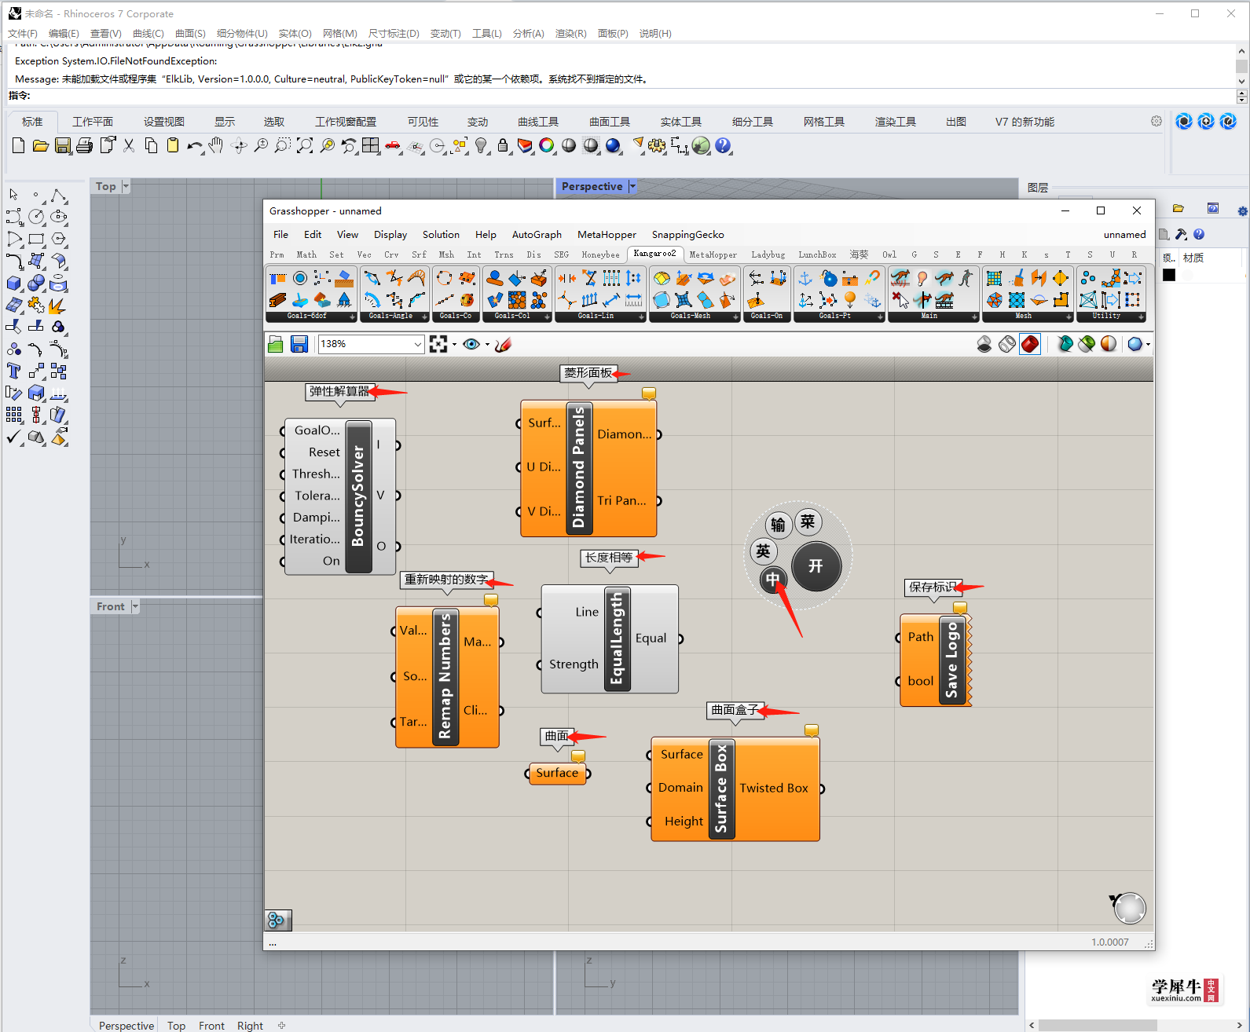Click the Rhino Layers panel folder icon
1250x1032 pixels.
coord(1179,208)
